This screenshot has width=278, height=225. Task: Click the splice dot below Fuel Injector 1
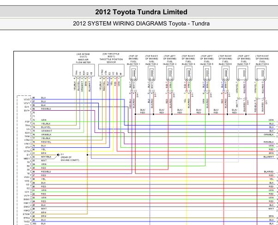(x=135, y=114)
